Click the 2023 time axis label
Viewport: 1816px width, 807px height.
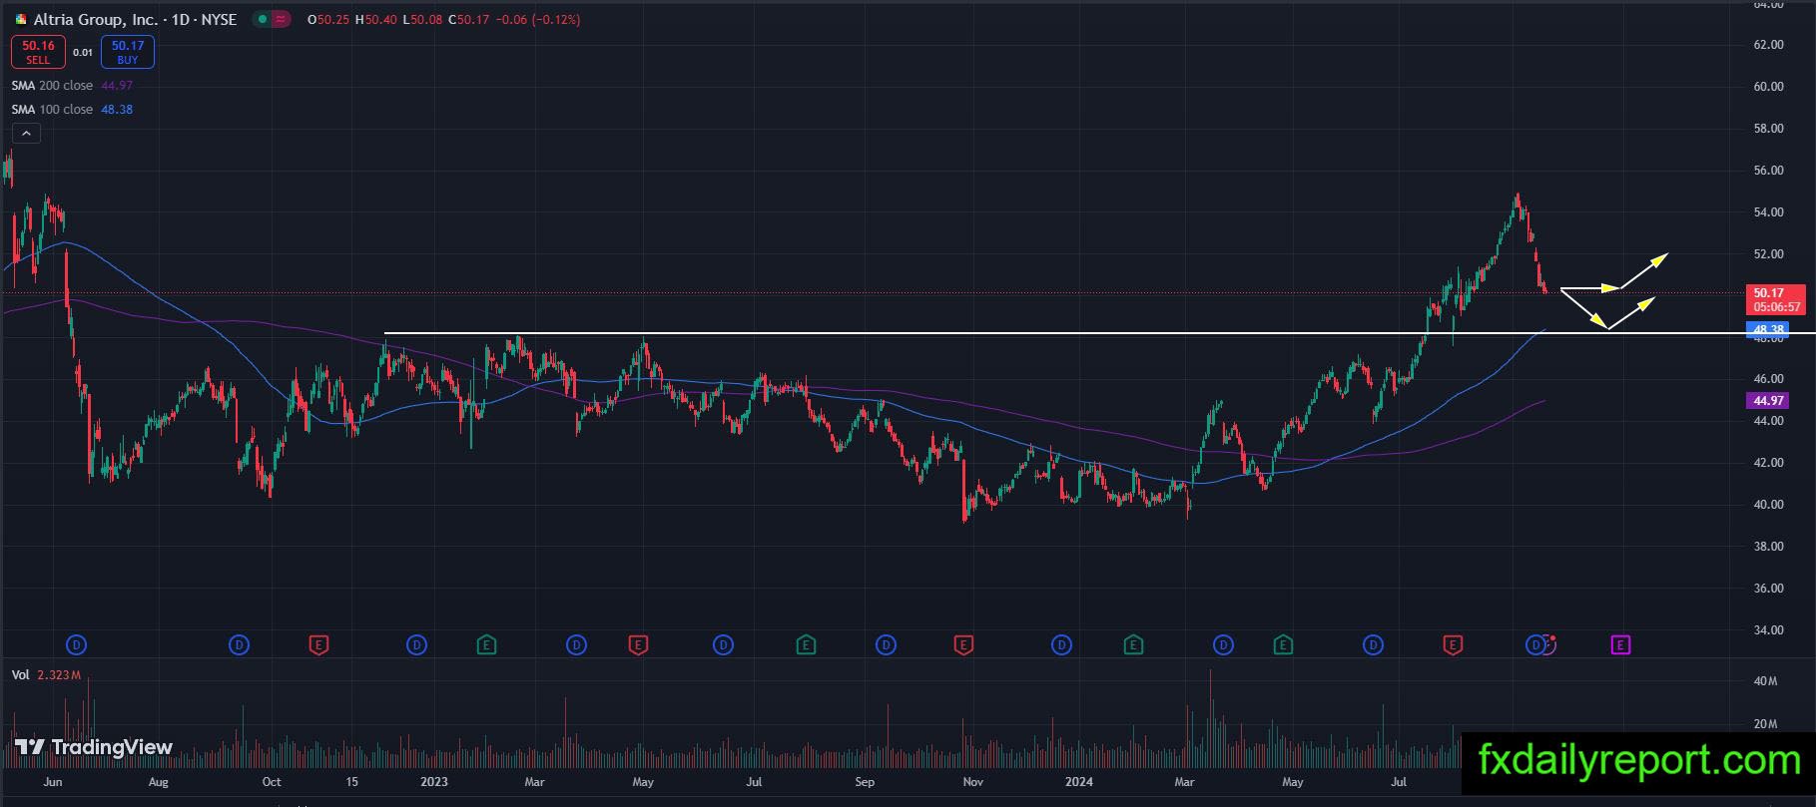(x=434, y=782)
